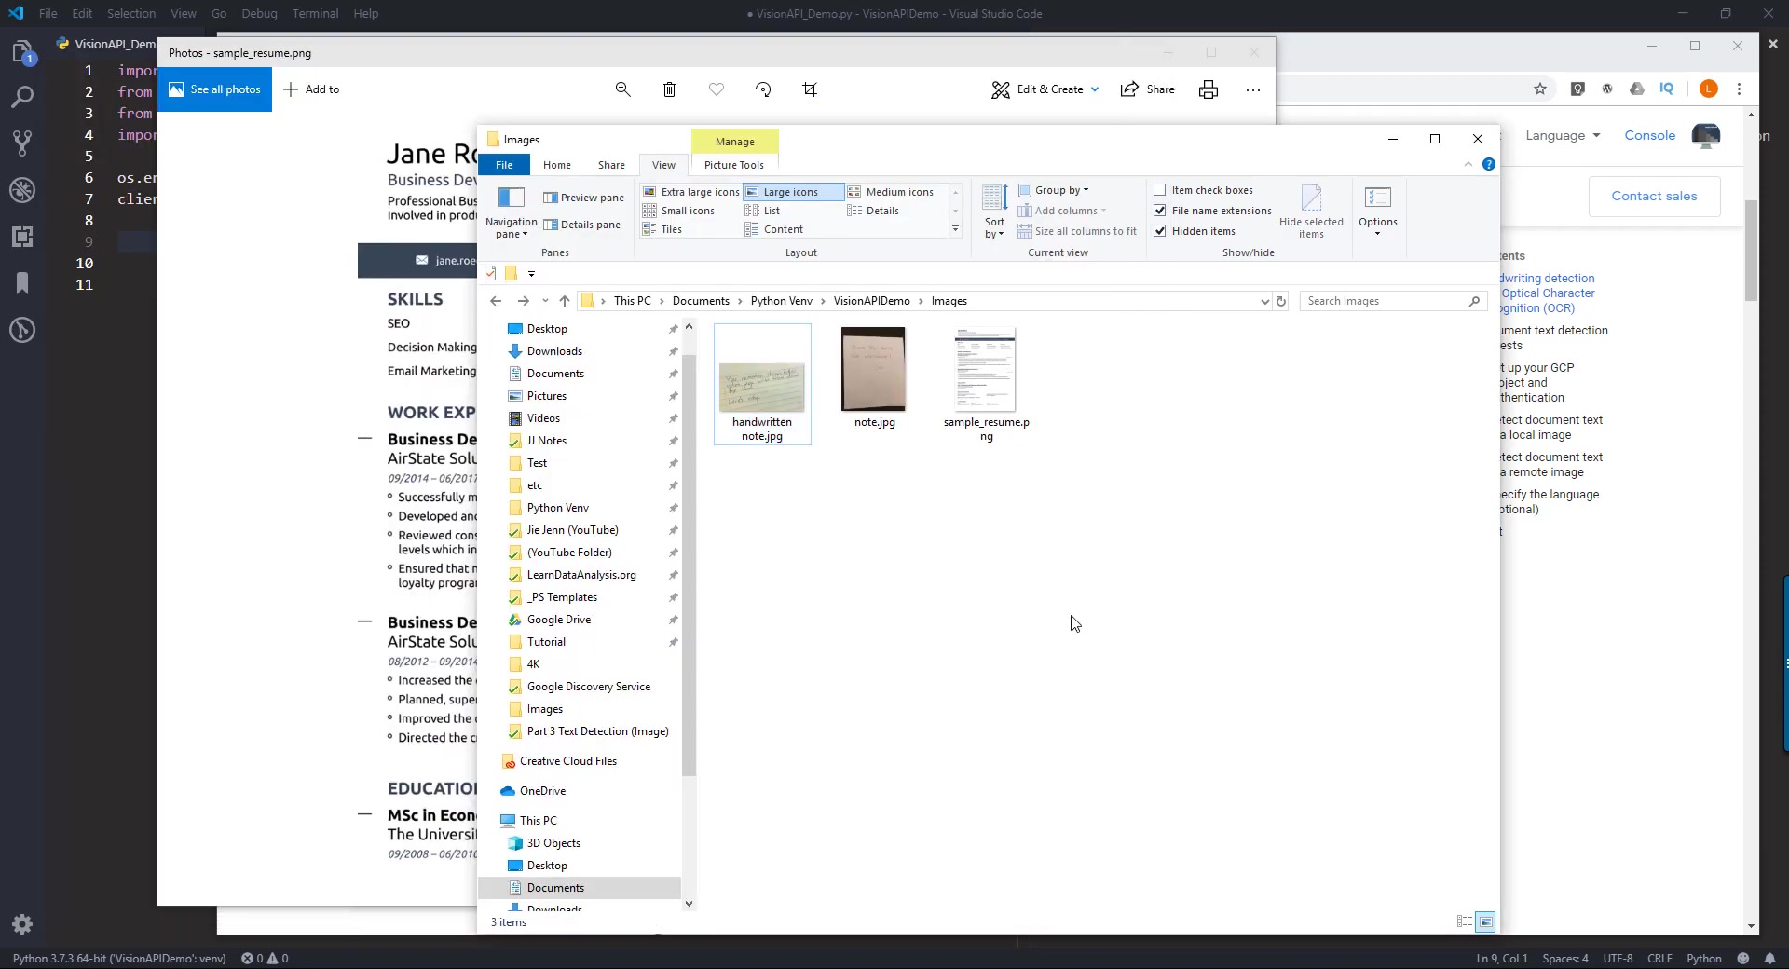Click the Delete trash icon in Photos
The width and height of the screenshot is (1789, 969).
click(669, 89)
